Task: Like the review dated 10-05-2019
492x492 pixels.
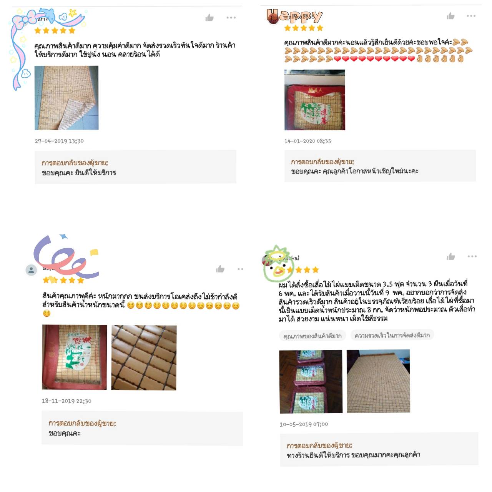Action: coord(451,256)
